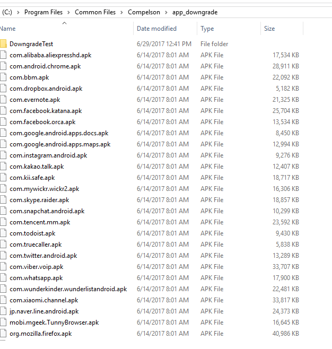Click file icon of com.xiaomi.channel.apk

click(3, 300)
